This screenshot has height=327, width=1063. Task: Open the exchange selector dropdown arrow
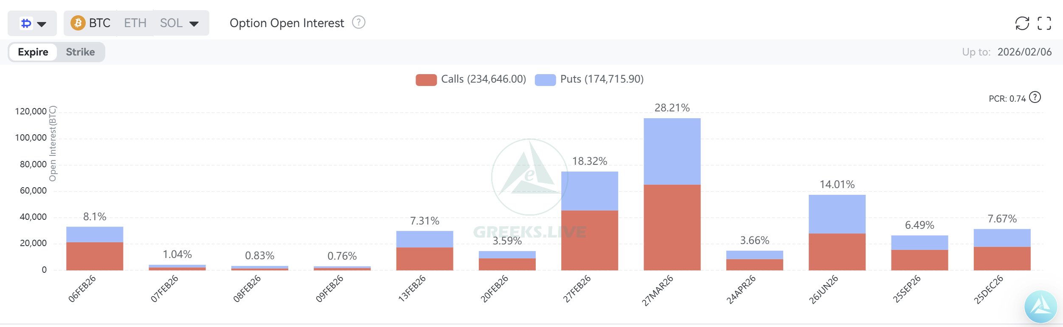[42, 24]
